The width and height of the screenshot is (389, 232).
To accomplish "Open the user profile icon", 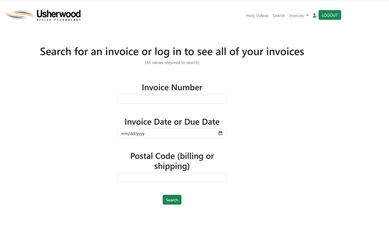I will click(x=314, y=15).
